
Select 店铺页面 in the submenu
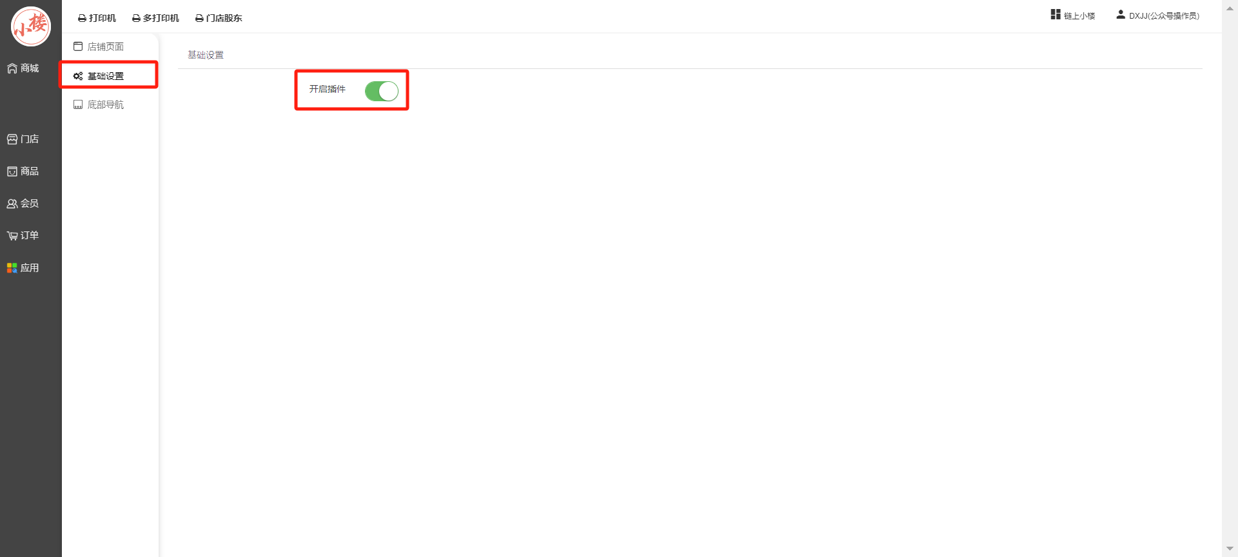coord(99,46)
